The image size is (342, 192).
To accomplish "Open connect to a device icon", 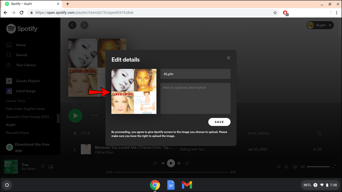I will 295,167.
